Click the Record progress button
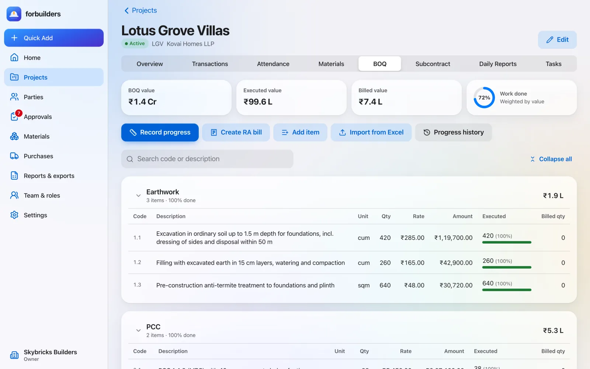Screen dimensions: 590x369 click(x=160, y=132)
